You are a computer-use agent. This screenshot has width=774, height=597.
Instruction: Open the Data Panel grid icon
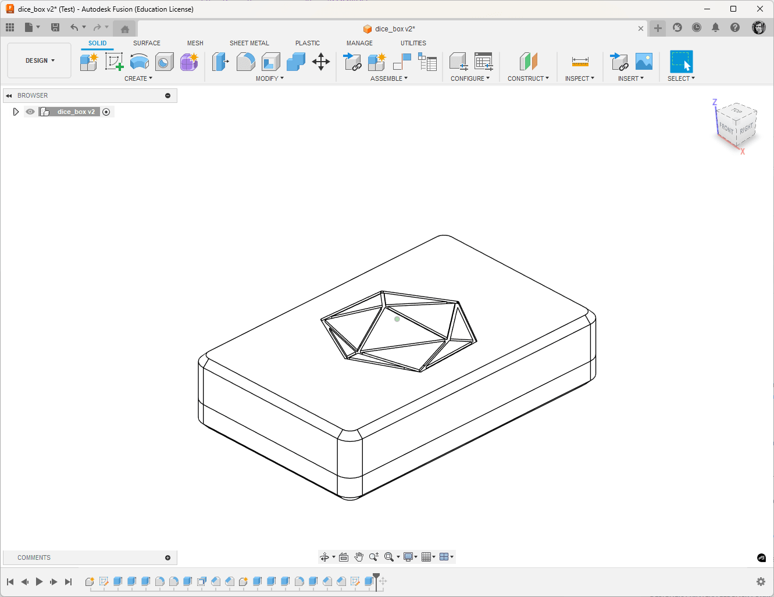pyautogui.click(x=10, y=27)
